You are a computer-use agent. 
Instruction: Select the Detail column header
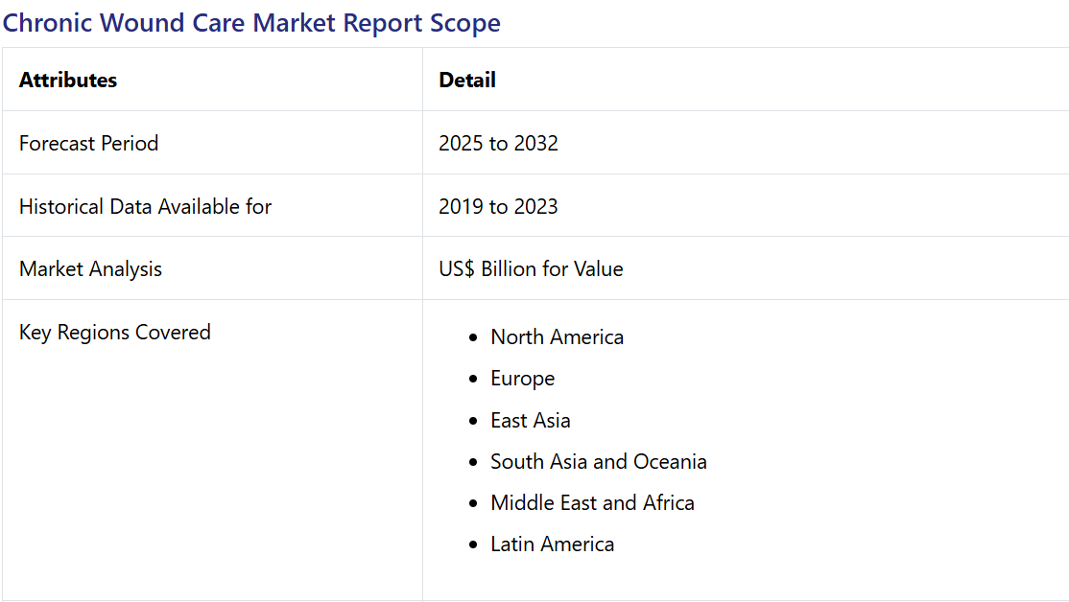467,81
